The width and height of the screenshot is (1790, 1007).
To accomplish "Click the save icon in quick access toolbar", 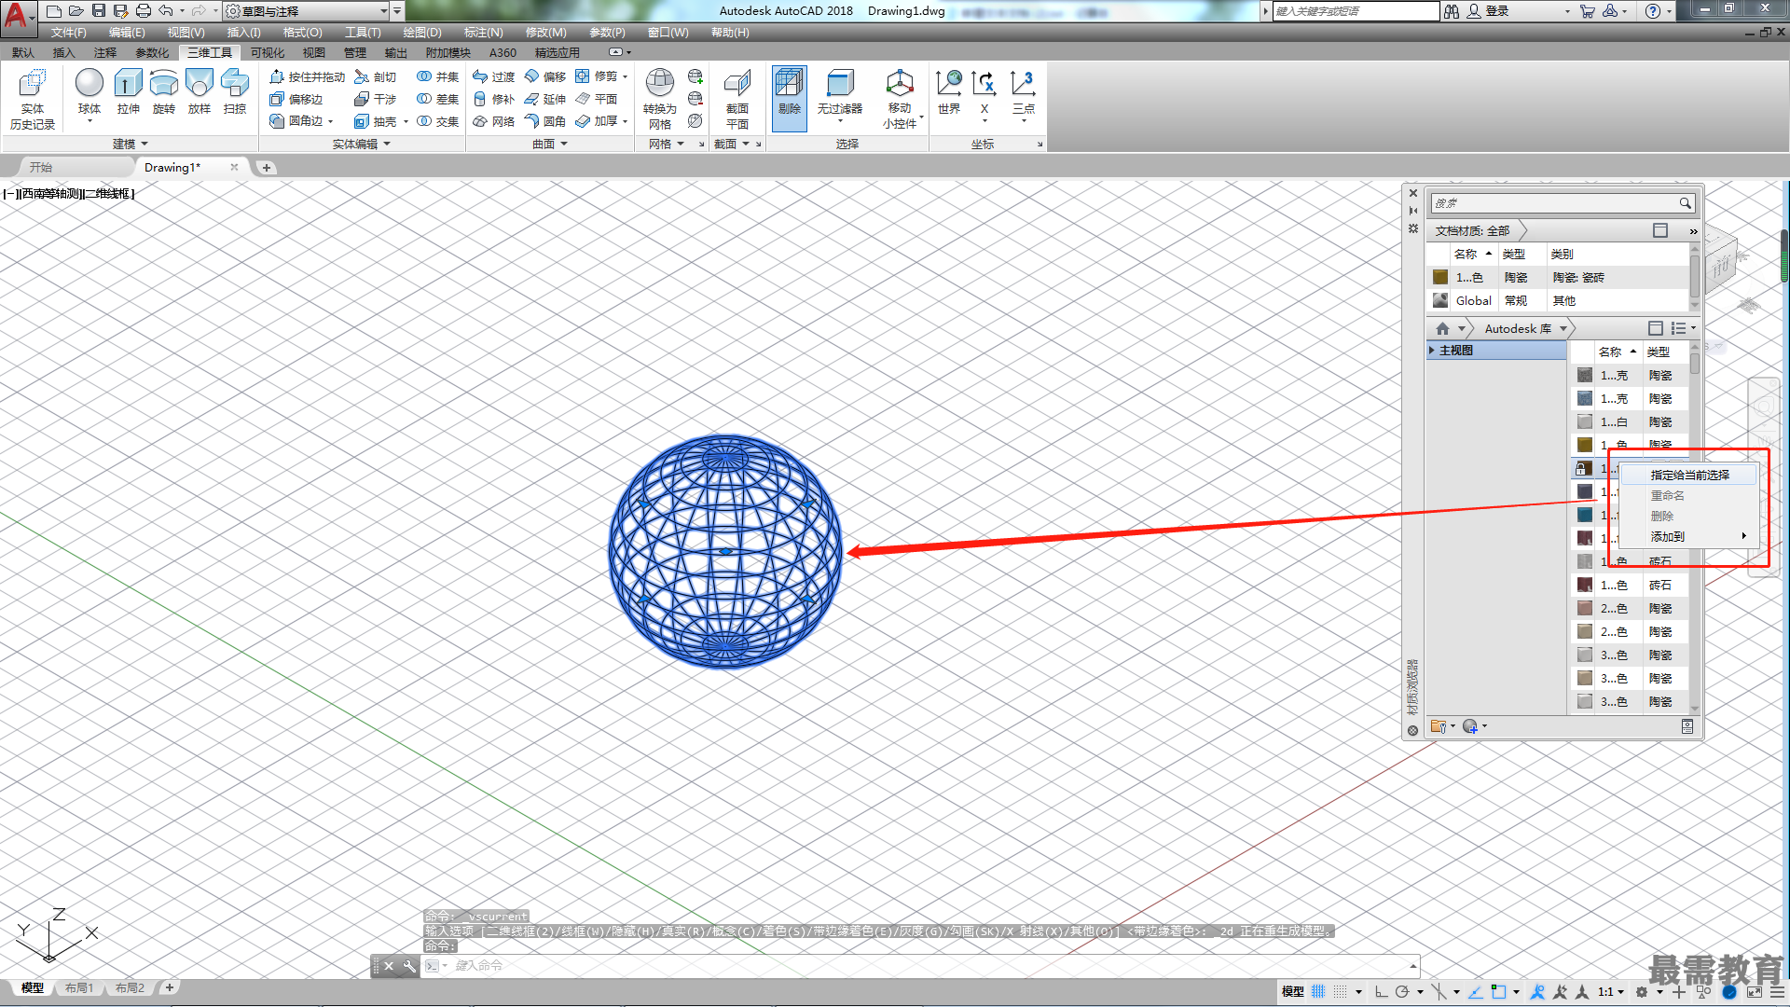I will [x=98, y=11].
